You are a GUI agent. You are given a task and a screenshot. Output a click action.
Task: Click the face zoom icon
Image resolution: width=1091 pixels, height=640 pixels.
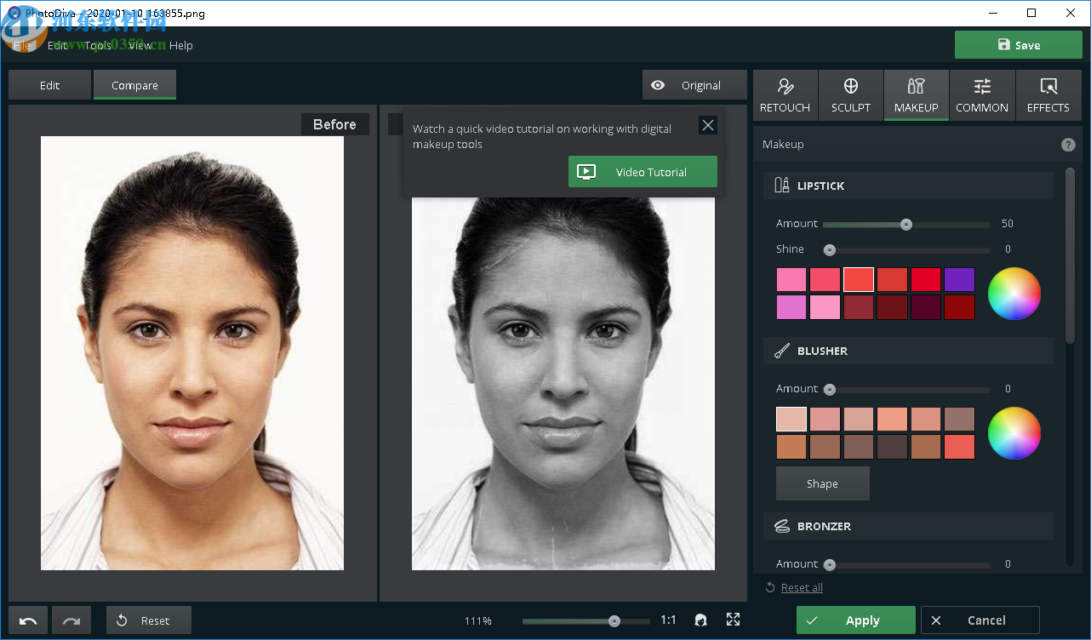(700, 620)
